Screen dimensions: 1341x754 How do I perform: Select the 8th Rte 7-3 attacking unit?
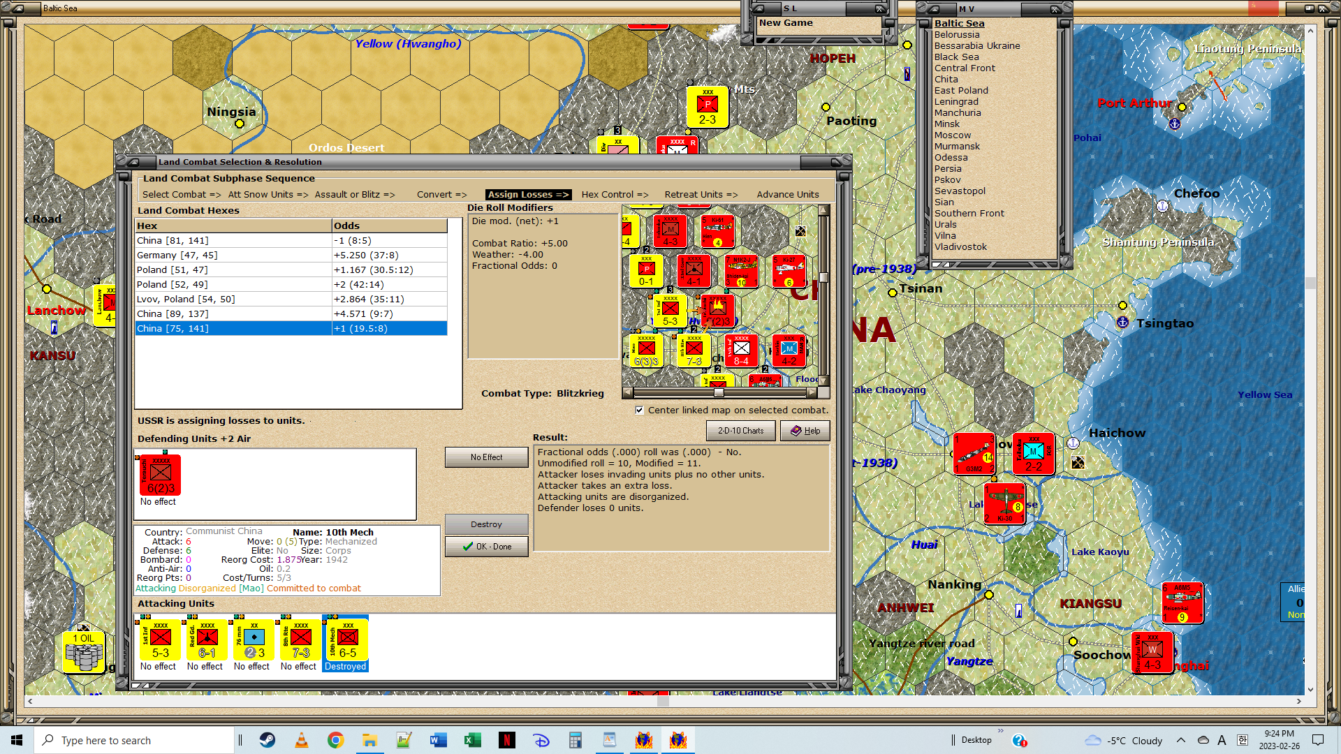300,640
